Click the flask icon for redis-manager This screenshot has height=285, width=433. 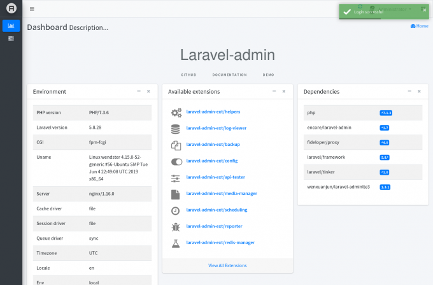click(176, 244)
